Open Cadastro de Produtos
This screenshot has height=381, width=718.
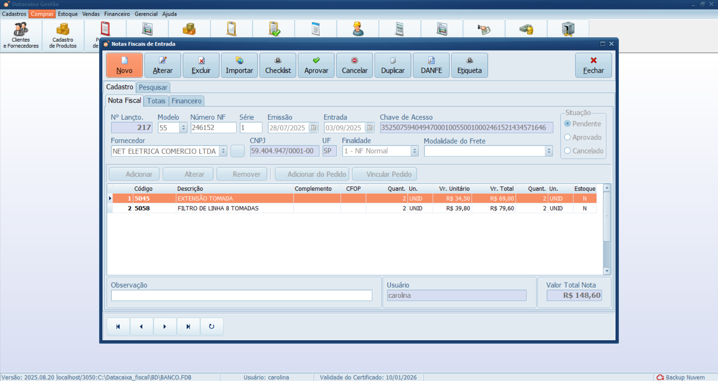coord(62,35)
